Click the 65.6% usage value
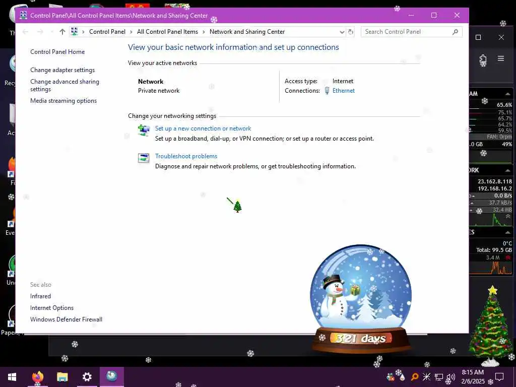The width and height of the screenshot is (516, 387). click(x=504, y=105)
